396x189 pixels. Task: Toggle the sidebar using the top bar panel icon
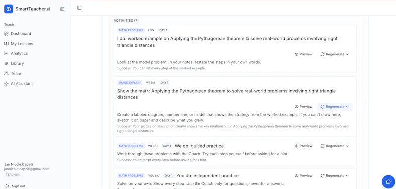click(x=79, y=8)
